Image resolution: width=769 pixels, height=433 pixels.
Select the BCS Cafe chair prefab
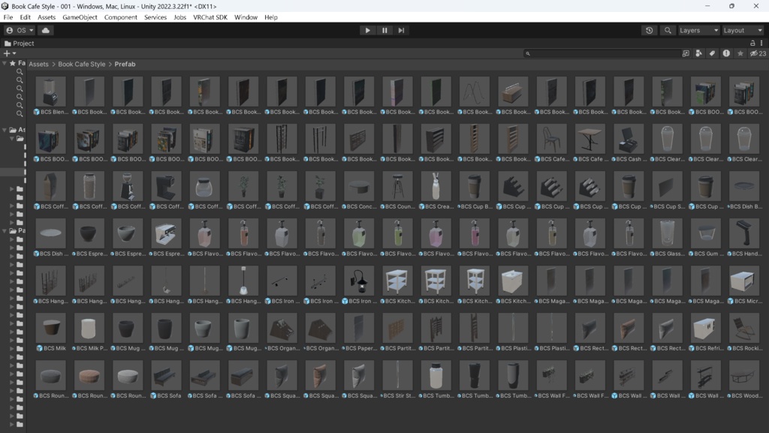pos(551,139)
